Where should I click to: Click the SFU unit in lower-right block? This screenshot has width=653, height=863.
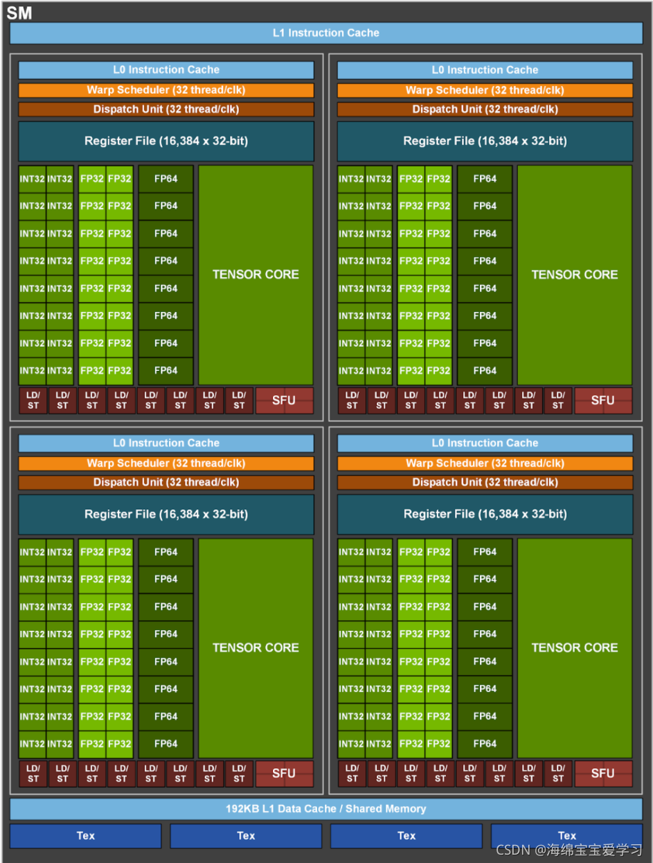pos(603,774)
